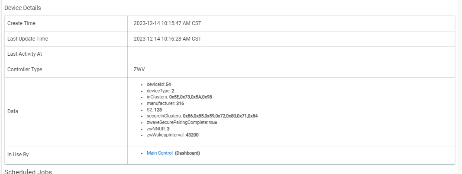Select the In Use By label
Image resolution: width=462 pixels, height=174 pixels.
pos(18,154)
